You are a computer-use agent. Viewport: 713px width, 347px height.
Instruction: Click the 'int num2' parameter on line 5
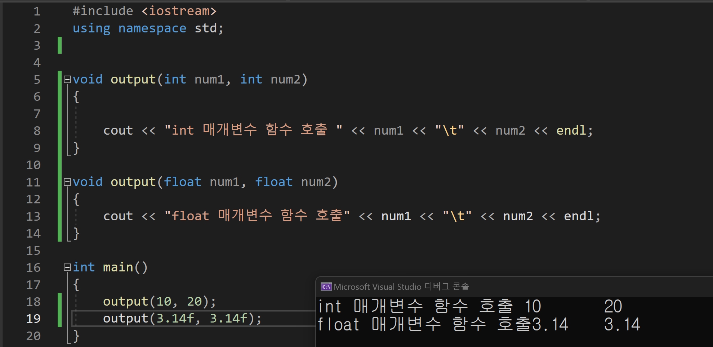click(270, 80)
